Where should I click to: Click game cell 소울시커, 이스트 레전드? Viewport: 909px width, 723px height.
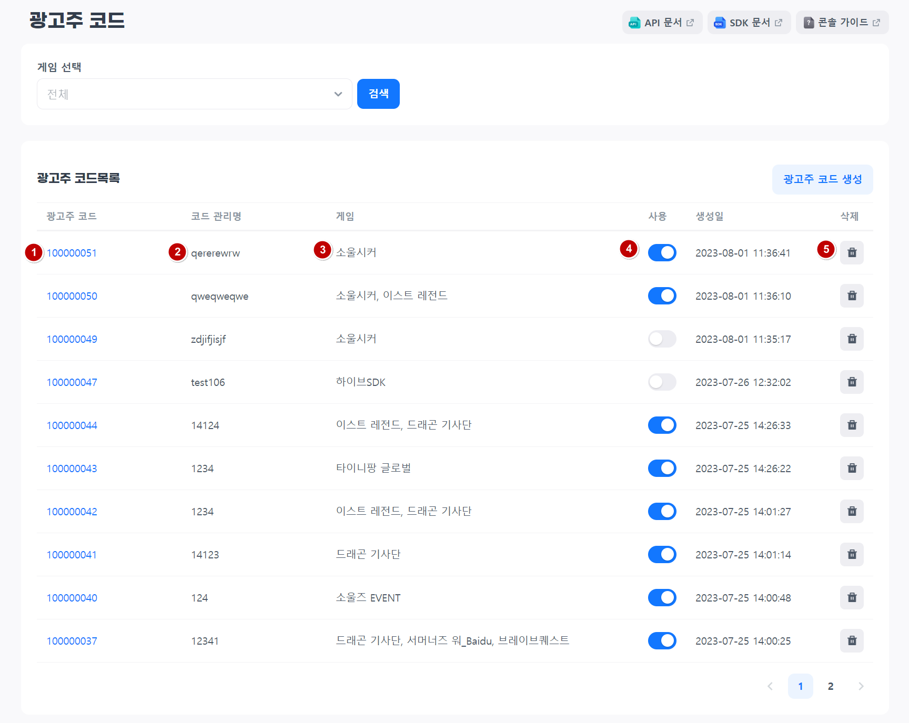coord(392,296)
